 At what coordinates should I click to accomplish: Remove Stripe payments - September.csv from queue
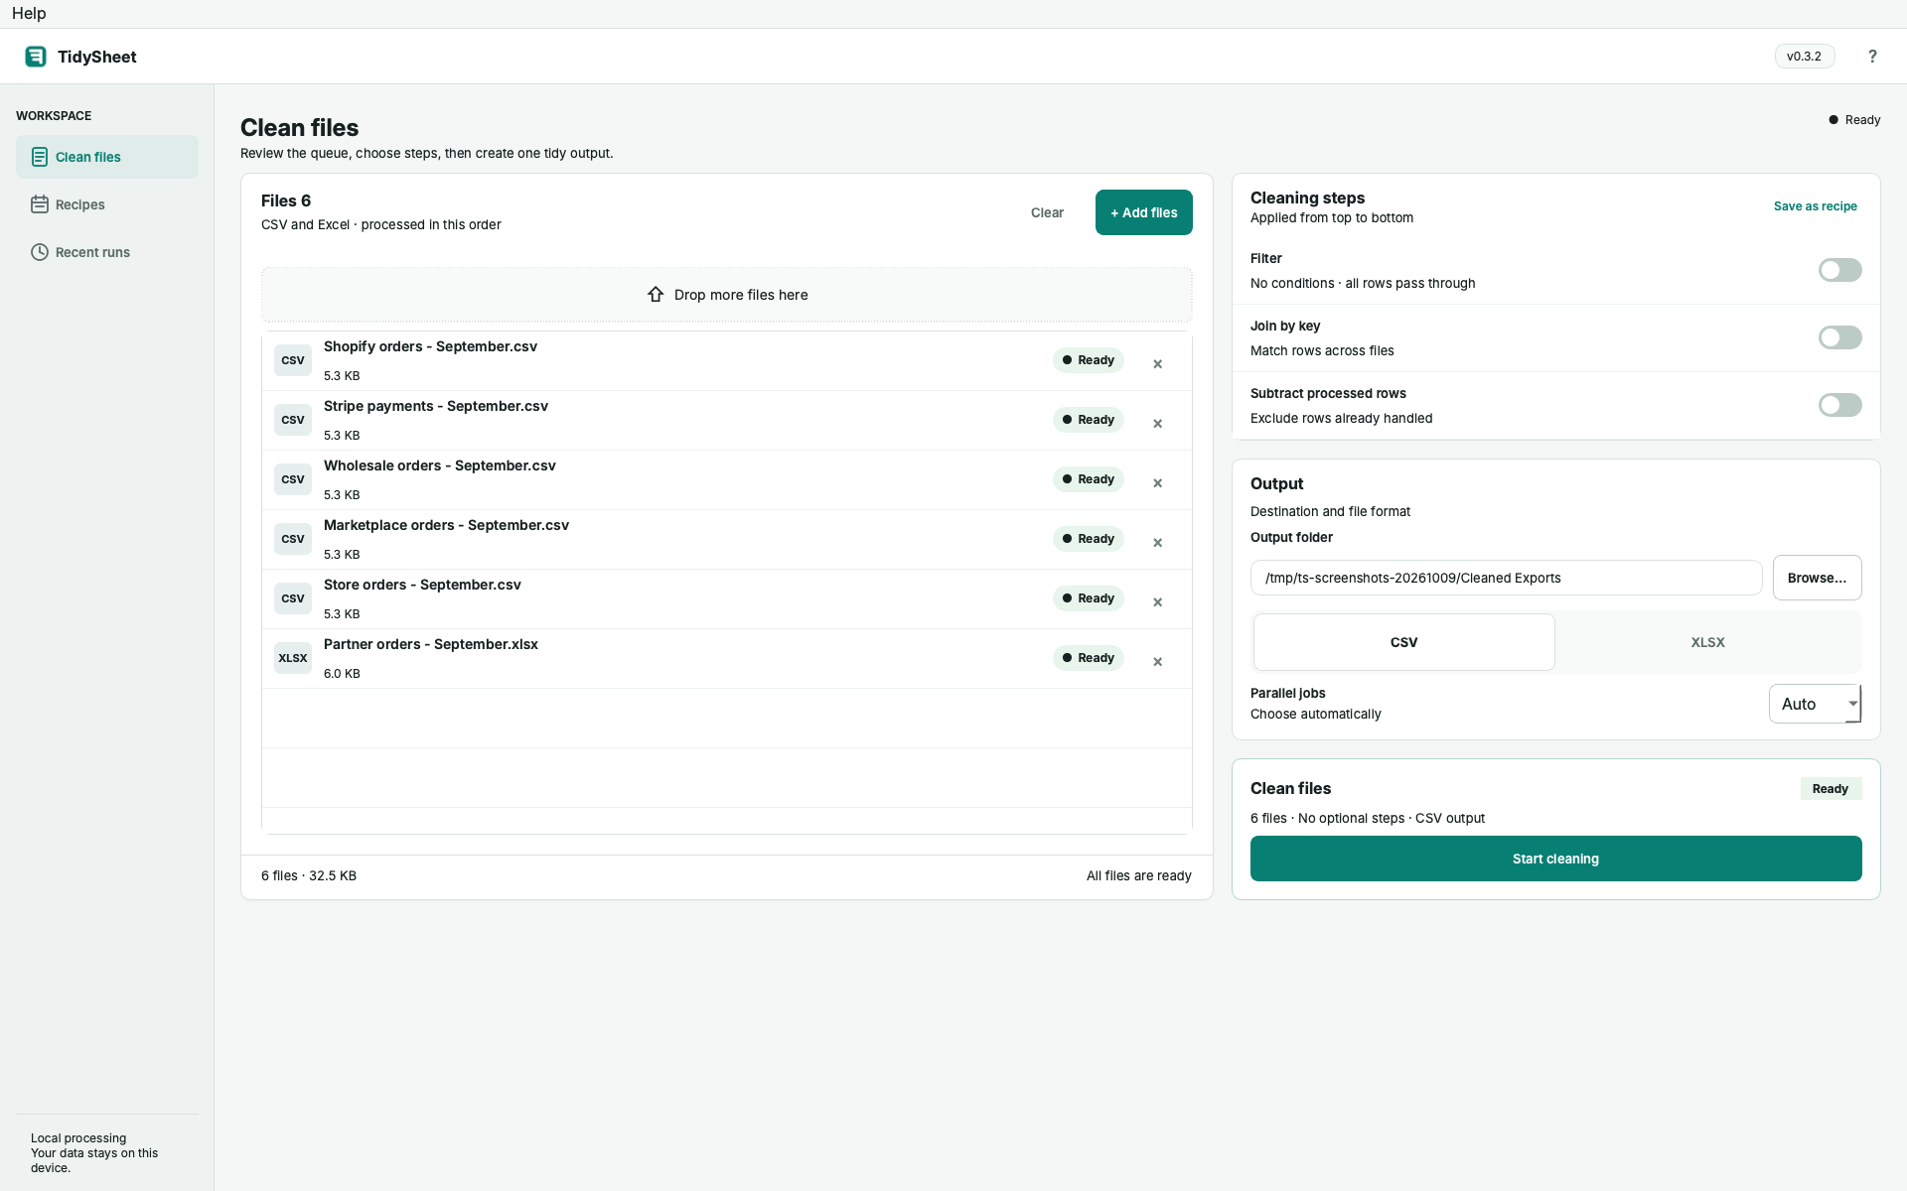pyautogui.click(x=1157, y=424)
